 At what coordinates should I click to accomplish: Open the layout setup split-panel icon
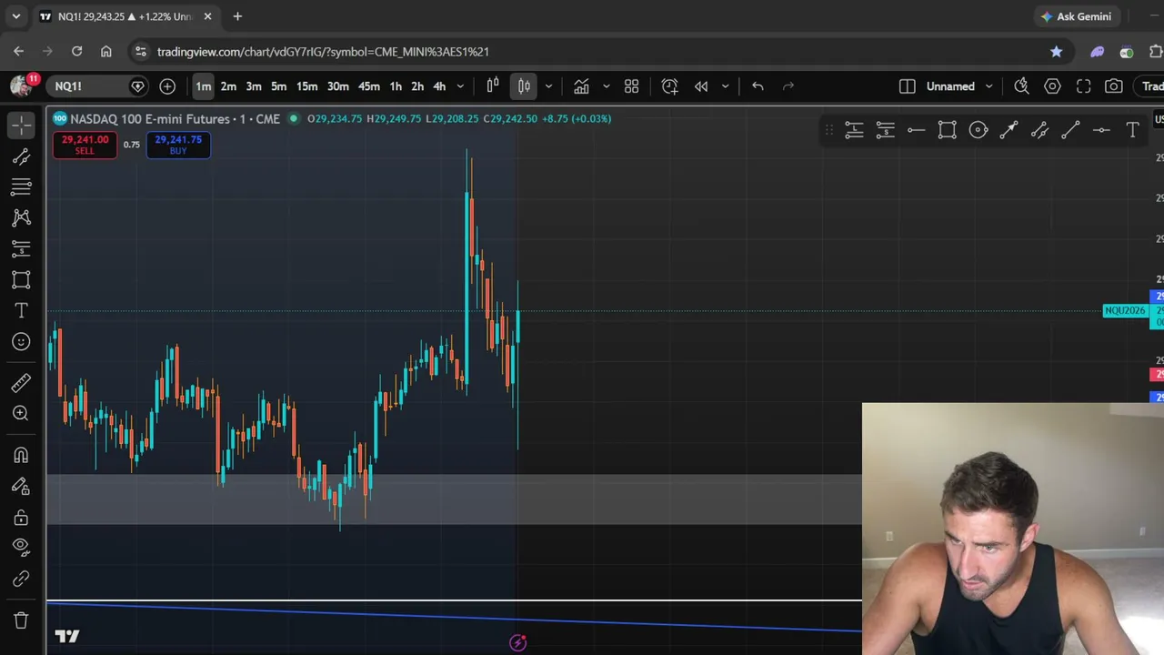tap(907, 86)
